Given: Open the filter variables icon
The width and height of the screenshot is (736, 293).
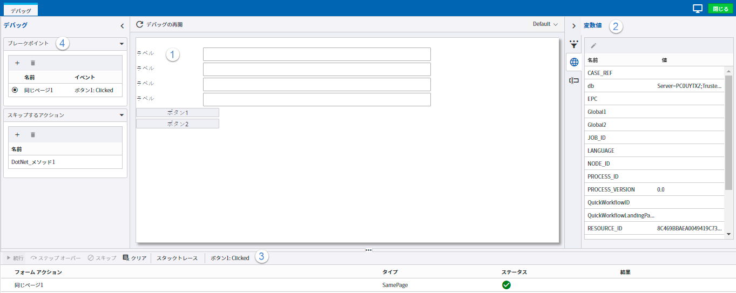Looking at the screenshot, I should coord(574,45).
